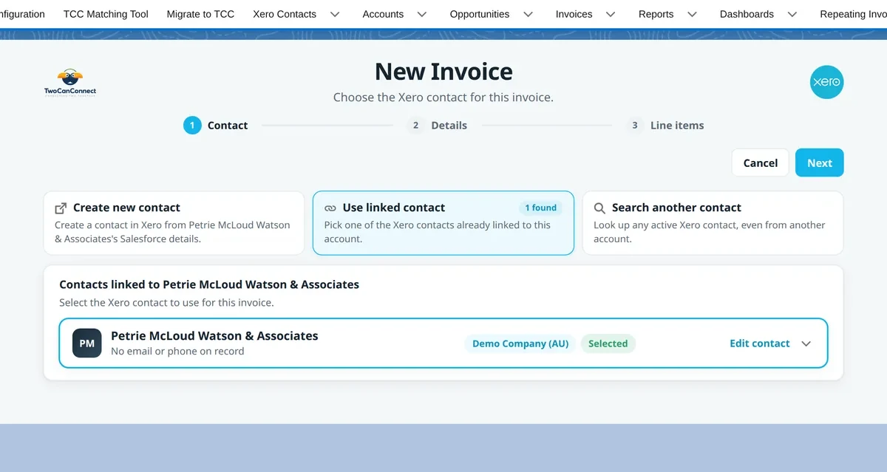Click the Demo Company (AU) tag
887x472 pixels.
click(520, 343)
